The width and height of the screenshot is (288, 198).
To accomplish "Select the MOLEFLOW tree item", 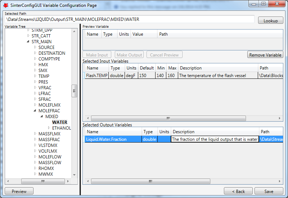I will (x=50, y=157).
